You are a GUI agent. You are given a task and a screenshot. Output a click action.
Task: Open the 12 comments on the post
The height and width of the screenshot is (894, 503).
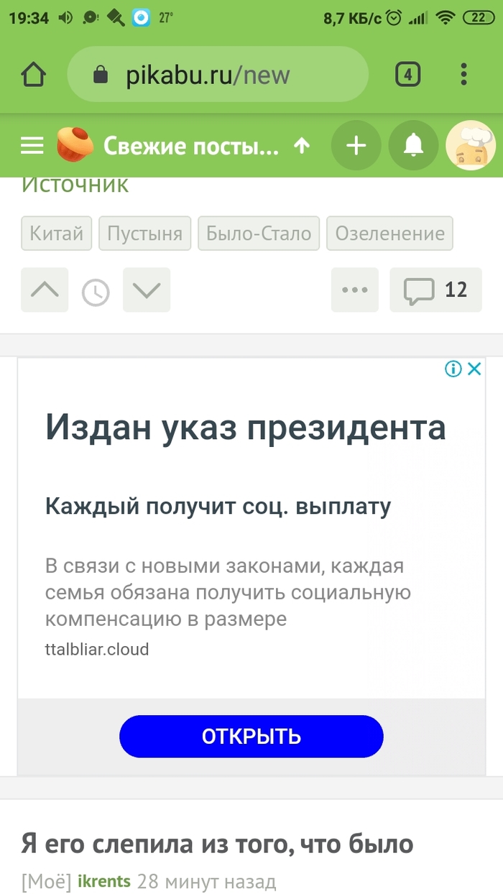435,290
